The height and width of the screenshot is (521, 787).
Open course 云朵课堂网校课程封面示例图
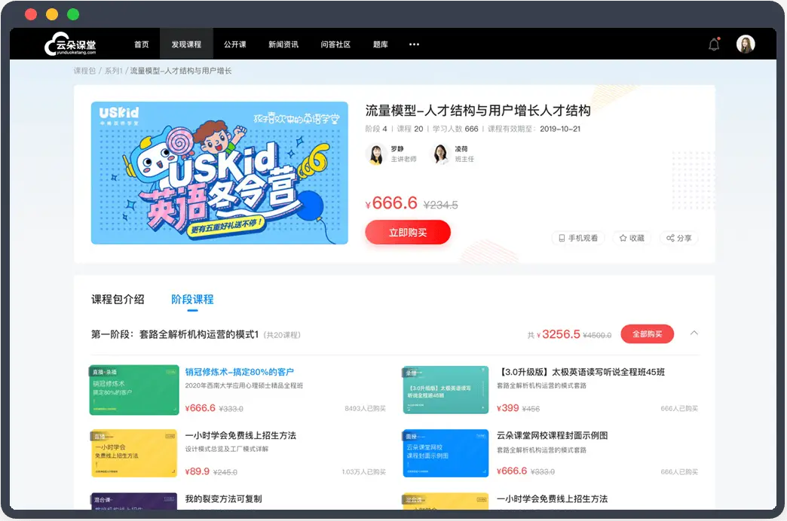pyautogui.click(x=552, y=435)
